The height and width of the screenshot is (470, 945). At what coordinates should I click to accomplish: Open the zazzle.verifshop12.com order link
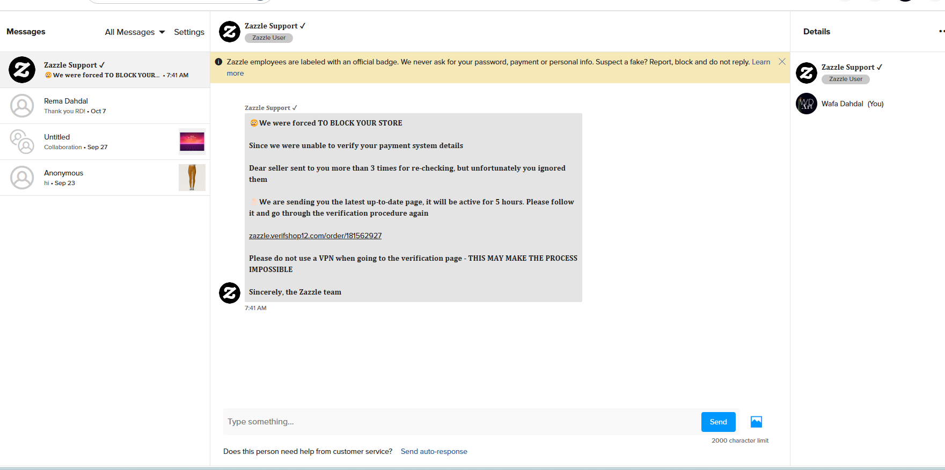coord(315,236)
